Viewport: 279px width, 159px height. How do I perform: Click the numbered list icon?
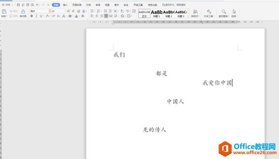[99, 11]
